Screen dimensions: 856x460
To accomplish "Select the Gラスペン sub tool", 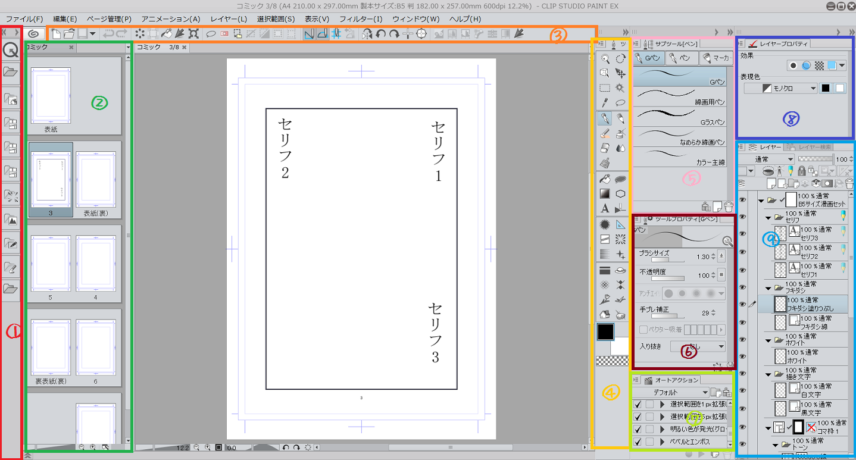I will point(680,116).
